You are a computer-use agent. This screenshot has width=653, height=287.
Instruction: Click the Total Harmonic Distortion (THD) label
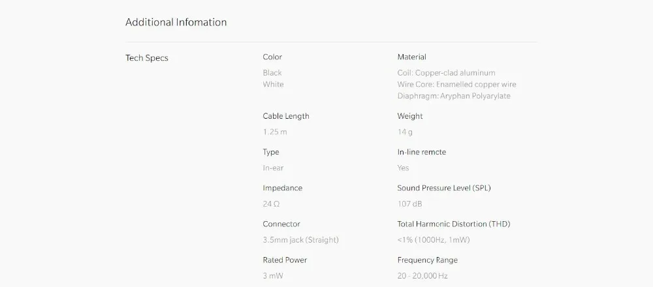[453, 224]
